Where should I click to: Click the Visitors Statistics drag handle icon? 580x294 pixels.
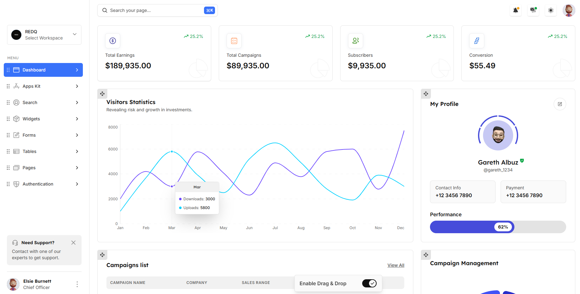point(102,94)
